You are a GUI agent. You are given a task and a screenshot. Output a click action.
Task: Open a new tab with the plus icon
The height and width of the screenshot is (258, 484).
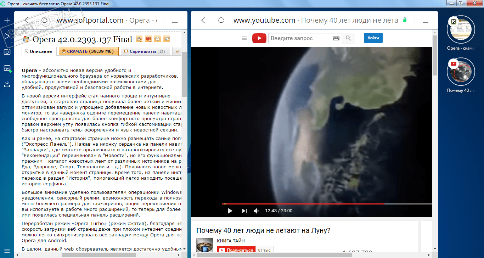(x=7, y=20)
